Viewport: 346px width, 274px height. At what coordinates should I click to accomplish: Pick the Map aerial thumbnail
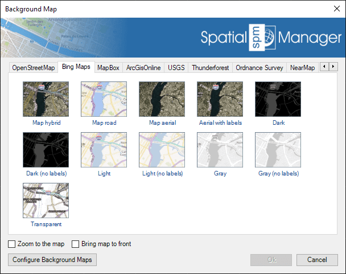click(162, 99)
